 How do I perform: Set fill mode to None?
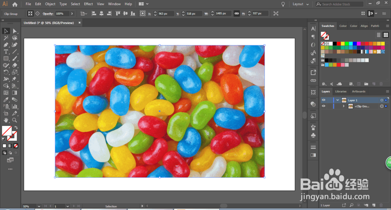click(x=16, y=146)
